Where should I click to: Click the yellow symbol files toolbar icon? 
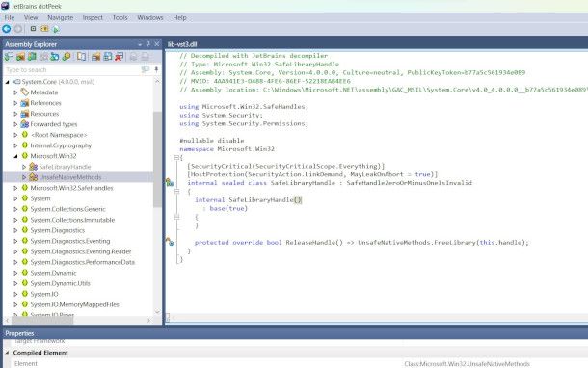coord(44,29)
